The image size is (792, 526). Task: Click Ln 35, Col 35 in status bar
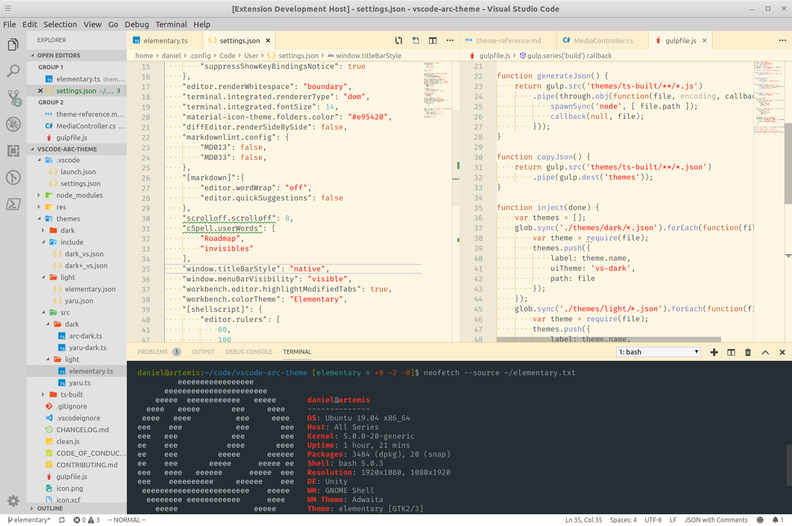[x=584, y=520]
